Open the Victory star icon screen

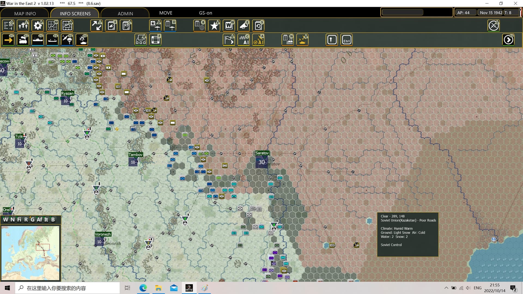pos(214,26)
